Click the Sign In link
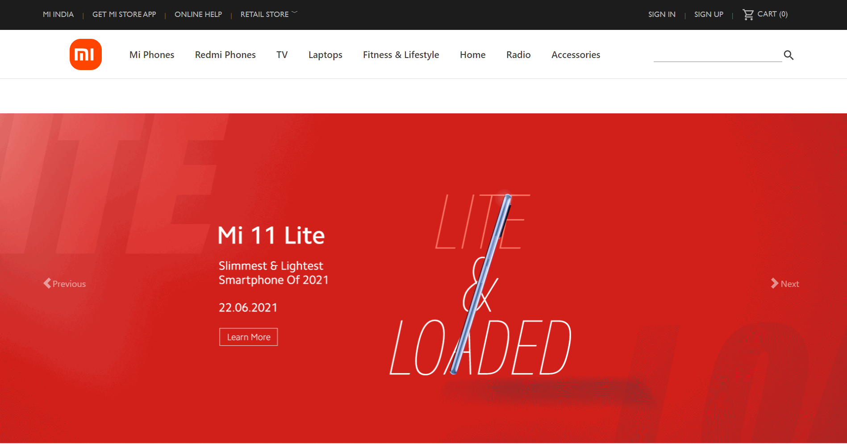847x444 pixels. [x=661, y=14]
